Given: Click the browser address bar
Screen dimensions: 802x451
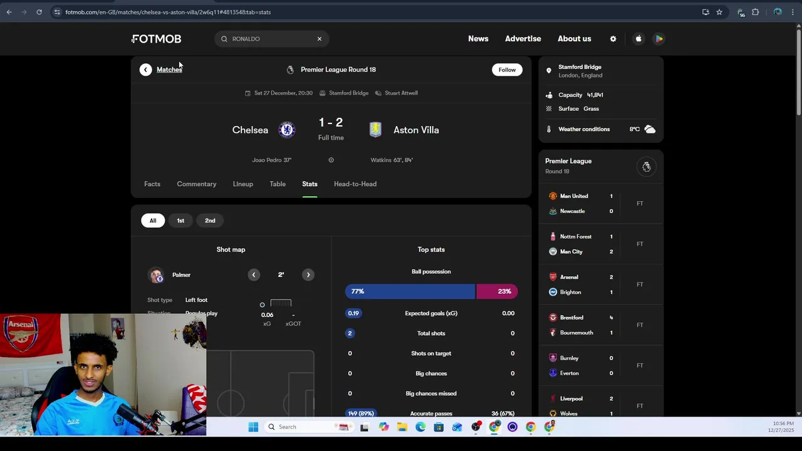Looking at the screenshot, I should (x=376, y=12).
